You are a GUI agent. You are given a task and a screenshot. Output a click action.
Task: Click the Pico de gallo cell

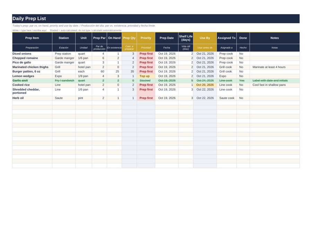coord(32,62)
